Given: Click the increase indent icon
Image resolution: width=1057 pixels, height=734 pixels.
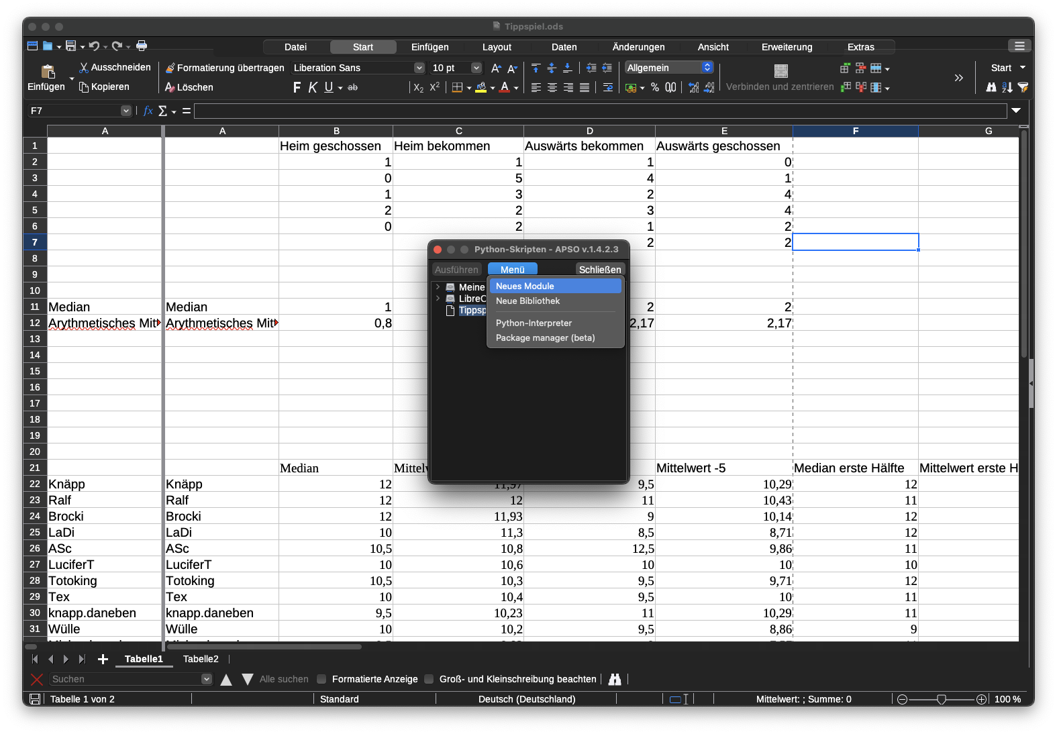Looking at the screenshot, I should click(591, 68).
